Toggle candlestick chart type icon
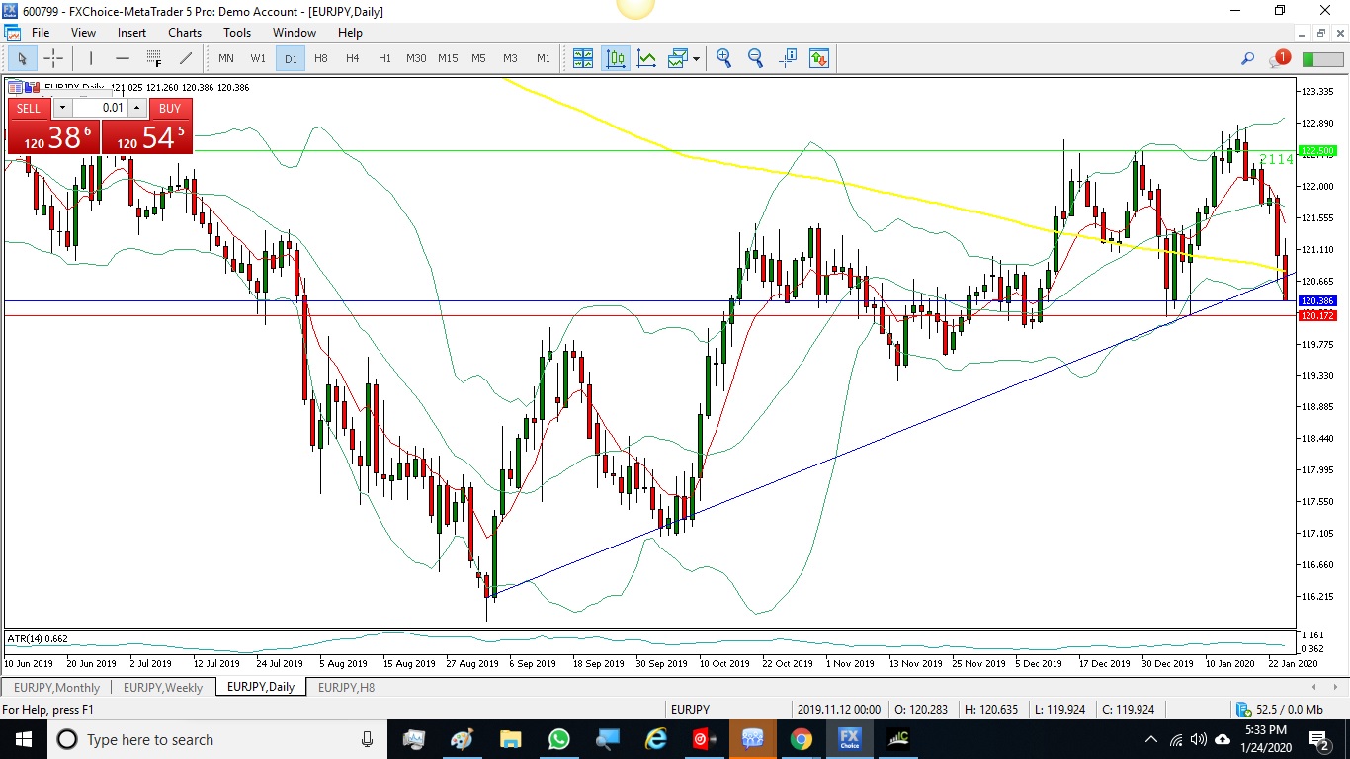 [616, 58]
